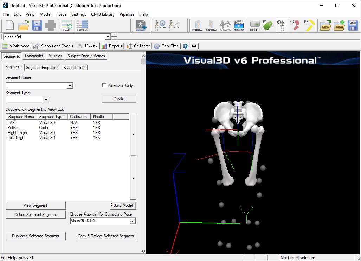This screenshot has height=261, width=361.
Task: Click the RESET view icon
Action: pyautogui.click(x=255, y=25)
